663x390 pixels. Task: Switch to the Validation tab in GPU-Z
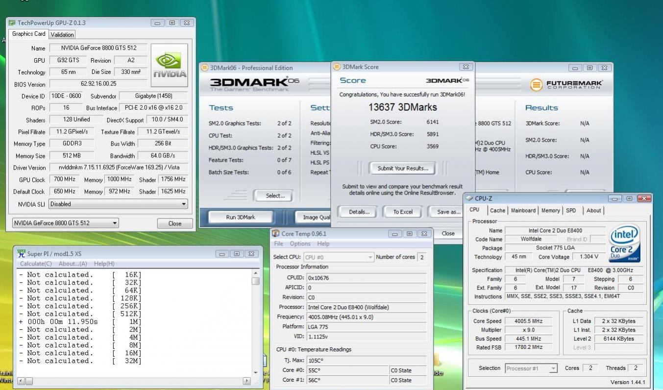click(x=62, y=34)
